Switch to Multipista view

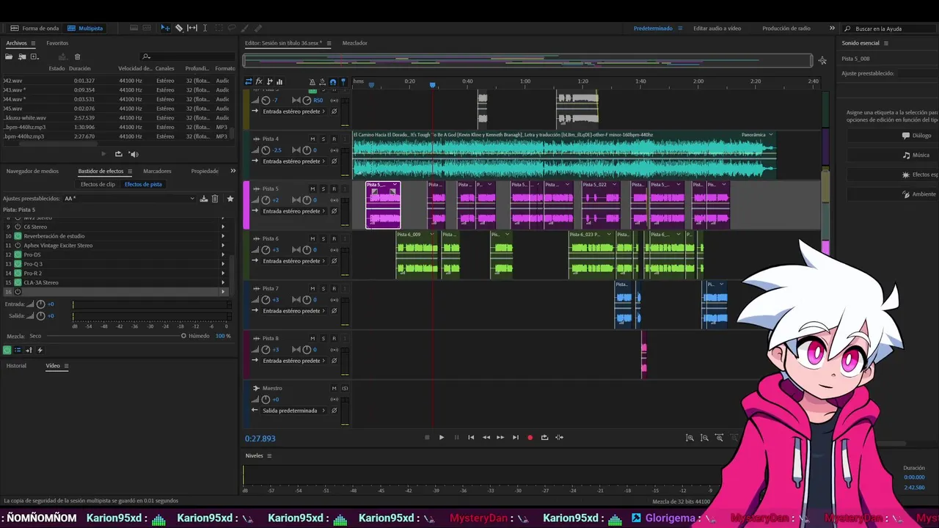pos(85,28)
